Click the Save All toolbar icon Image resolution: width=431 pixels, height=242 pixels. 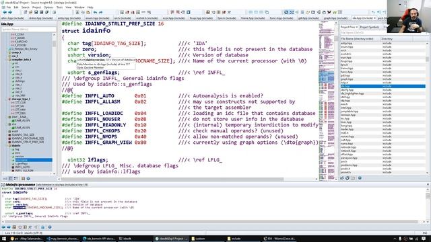tap(42, 12)
